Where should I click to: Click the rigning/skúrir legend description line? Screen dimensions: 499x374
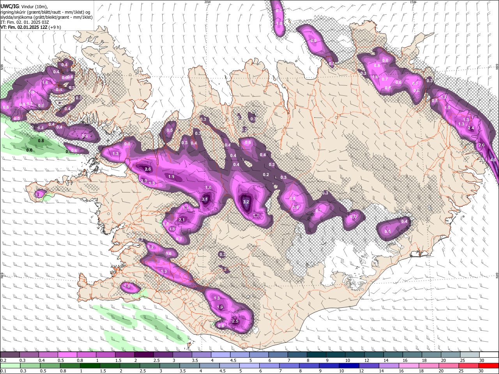click(45, 12)
